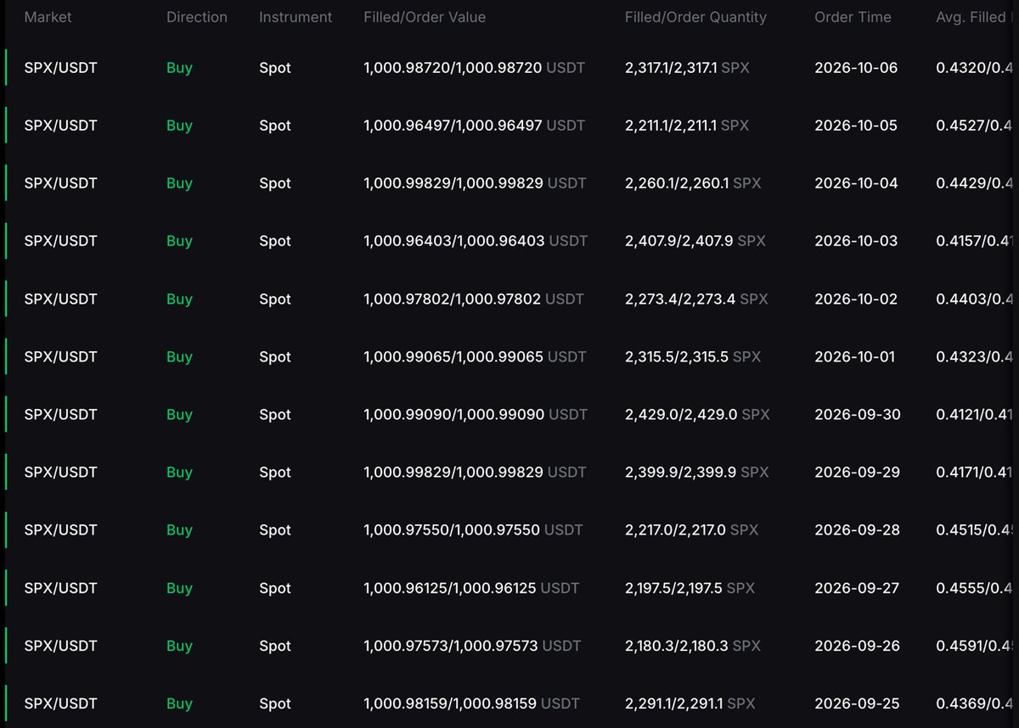The image size is (1019, 728).
Task: Click quantity 2,291.1/2,291.1 SPX
Action: 690,703
